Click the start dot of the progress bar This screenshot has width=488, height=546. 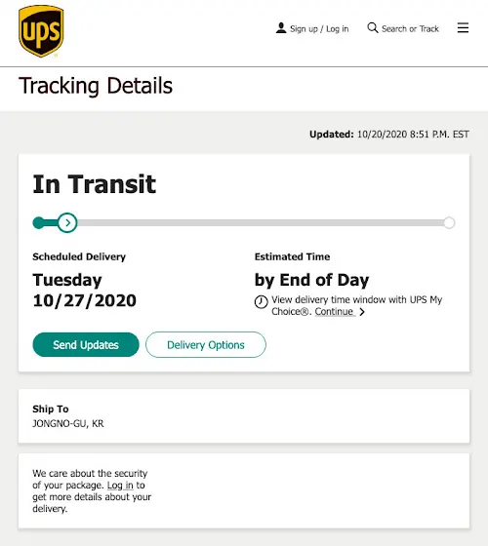coord(38,223)
